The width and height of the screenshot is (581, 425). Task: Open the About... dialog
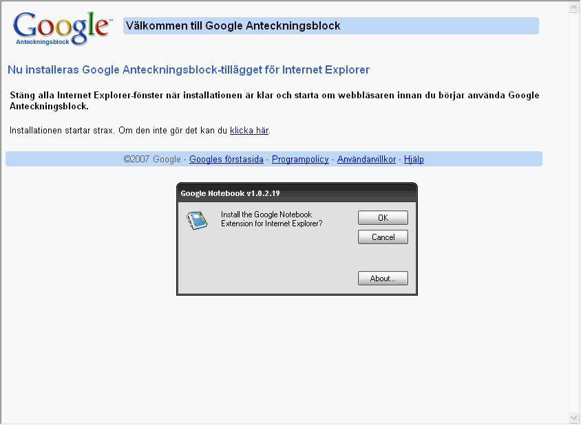[383, 279]
